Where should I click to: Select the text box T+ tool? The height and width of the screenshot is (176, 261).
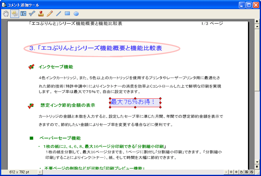coord(23,14)
